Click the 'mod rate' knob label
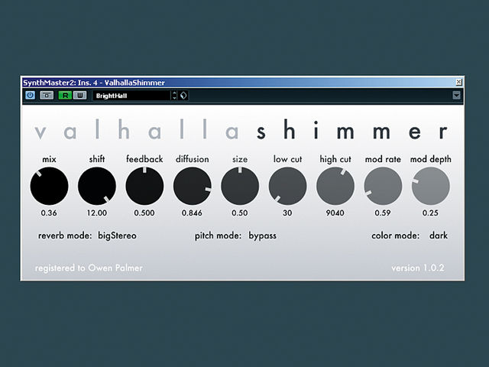Image resolution: width=489 pixels, height=367 pixels. [383, 159]
